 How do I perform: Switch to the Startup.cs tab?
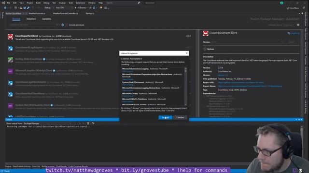coord(90,13)
